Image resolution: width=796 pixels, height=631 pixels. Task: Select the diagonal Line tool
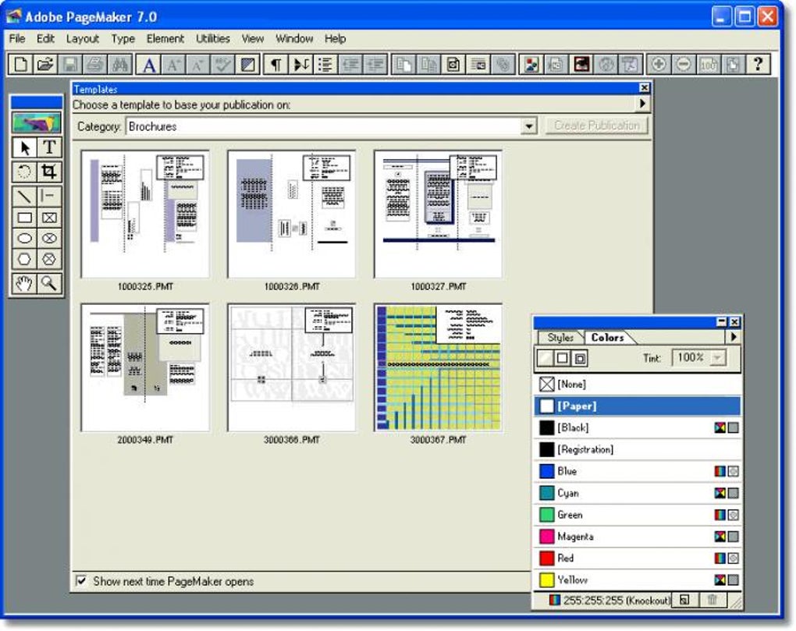tap(24, 196)
